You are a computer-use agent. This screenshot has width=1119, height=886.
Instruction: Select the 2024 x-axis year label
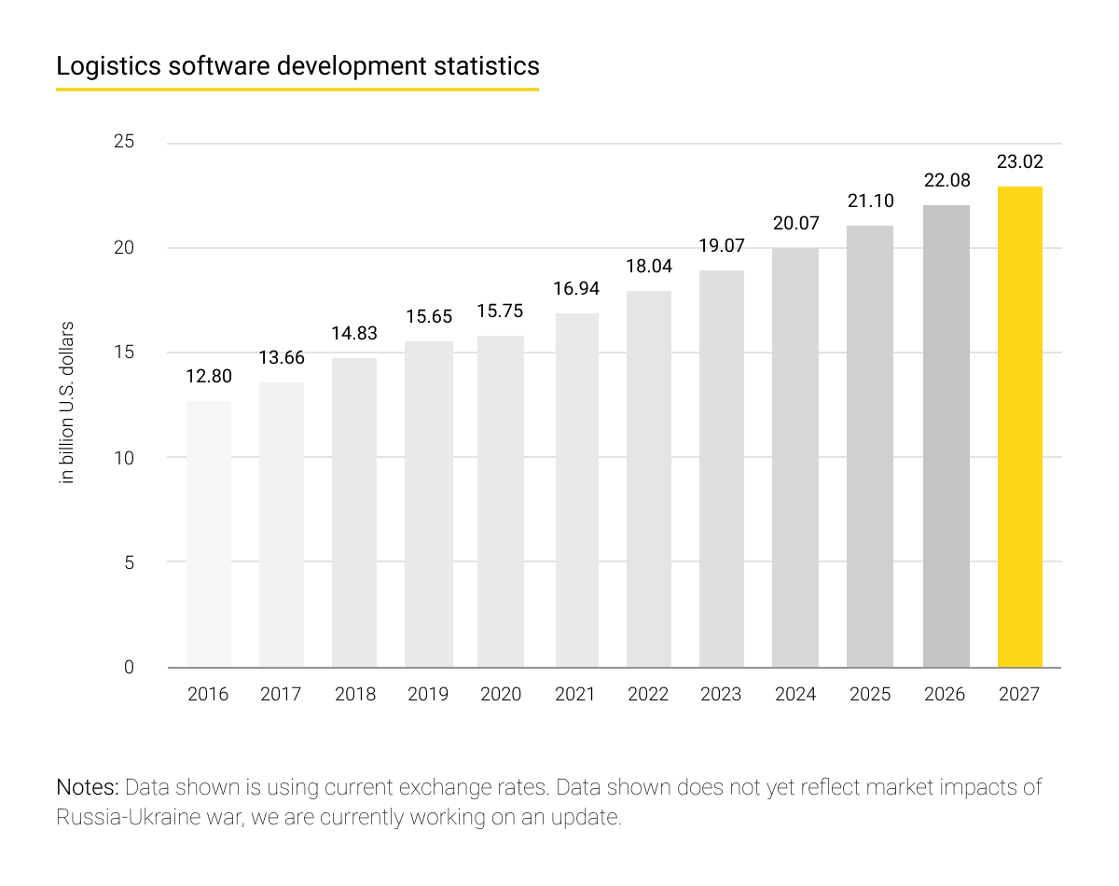(x=794, y=695)
